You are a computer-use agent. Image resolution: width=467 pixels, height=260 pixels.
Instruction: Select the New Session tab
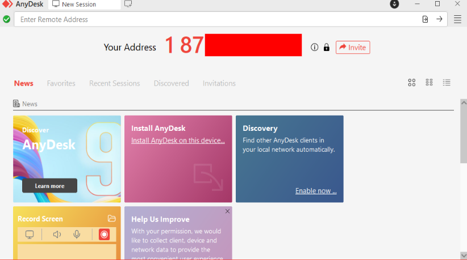(84, 5)
